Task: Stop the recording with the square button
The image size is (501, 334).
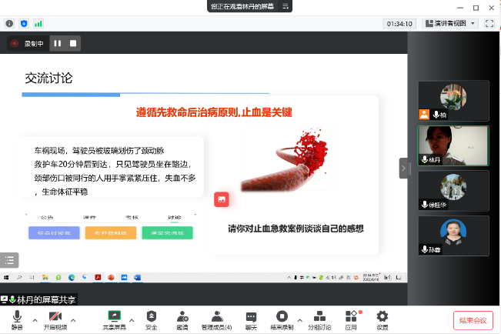Action: click(x=73, y=44)
